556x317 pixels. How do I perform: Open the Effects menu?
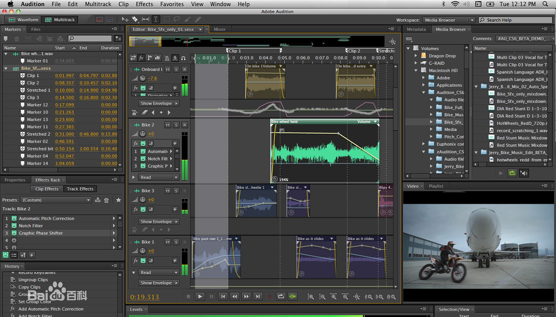[144, 4]
